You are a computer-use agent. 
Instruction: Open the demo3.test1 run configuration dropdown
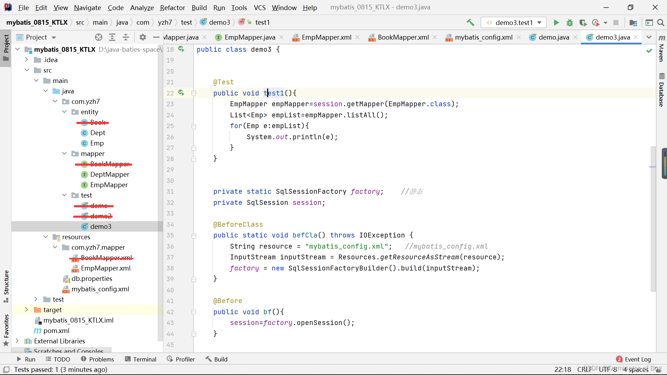[513, 23]
